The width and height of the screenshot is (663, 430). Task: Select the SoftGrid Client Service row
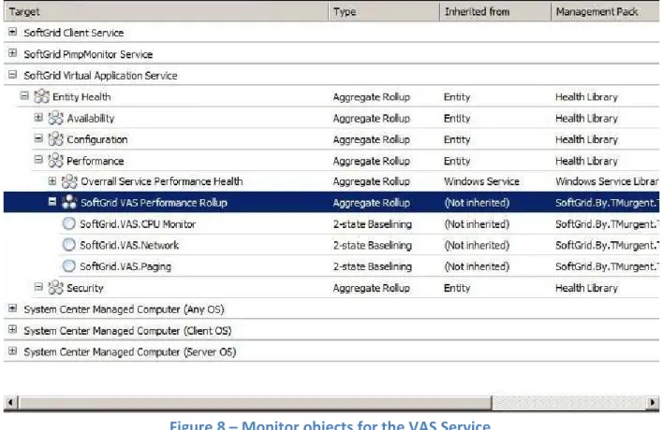point(331,33)
